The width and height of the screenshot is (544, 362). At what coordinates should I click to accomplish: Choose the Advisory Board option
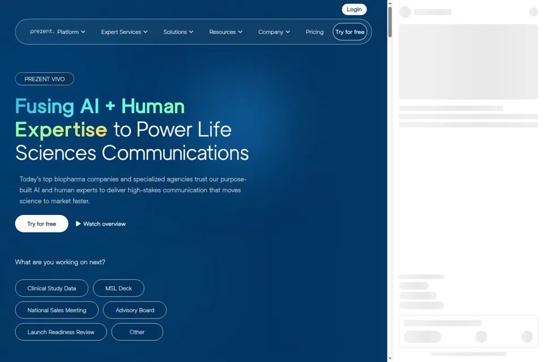click(x=135, y=310)
